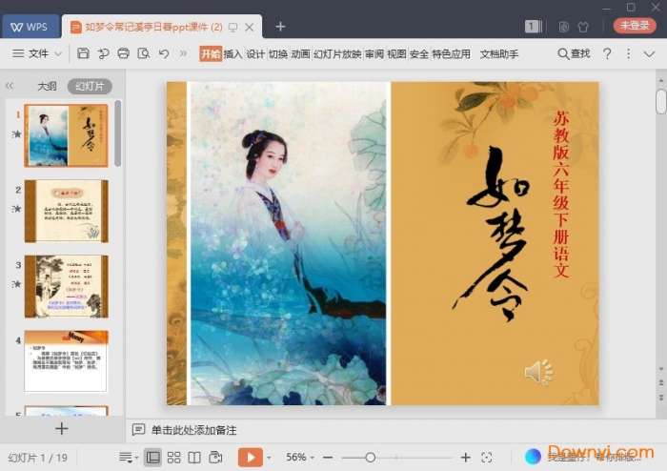This screenshot has height=471, width=667.
Task: Switch to Reading view book icon
Action: (x=194, y=458)
